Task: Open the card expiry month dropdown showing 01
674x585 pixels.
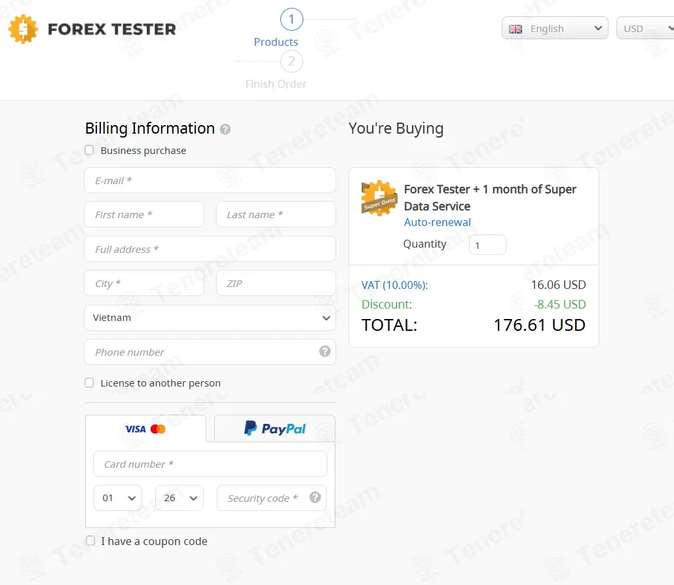Action: (x=118, y=498)
